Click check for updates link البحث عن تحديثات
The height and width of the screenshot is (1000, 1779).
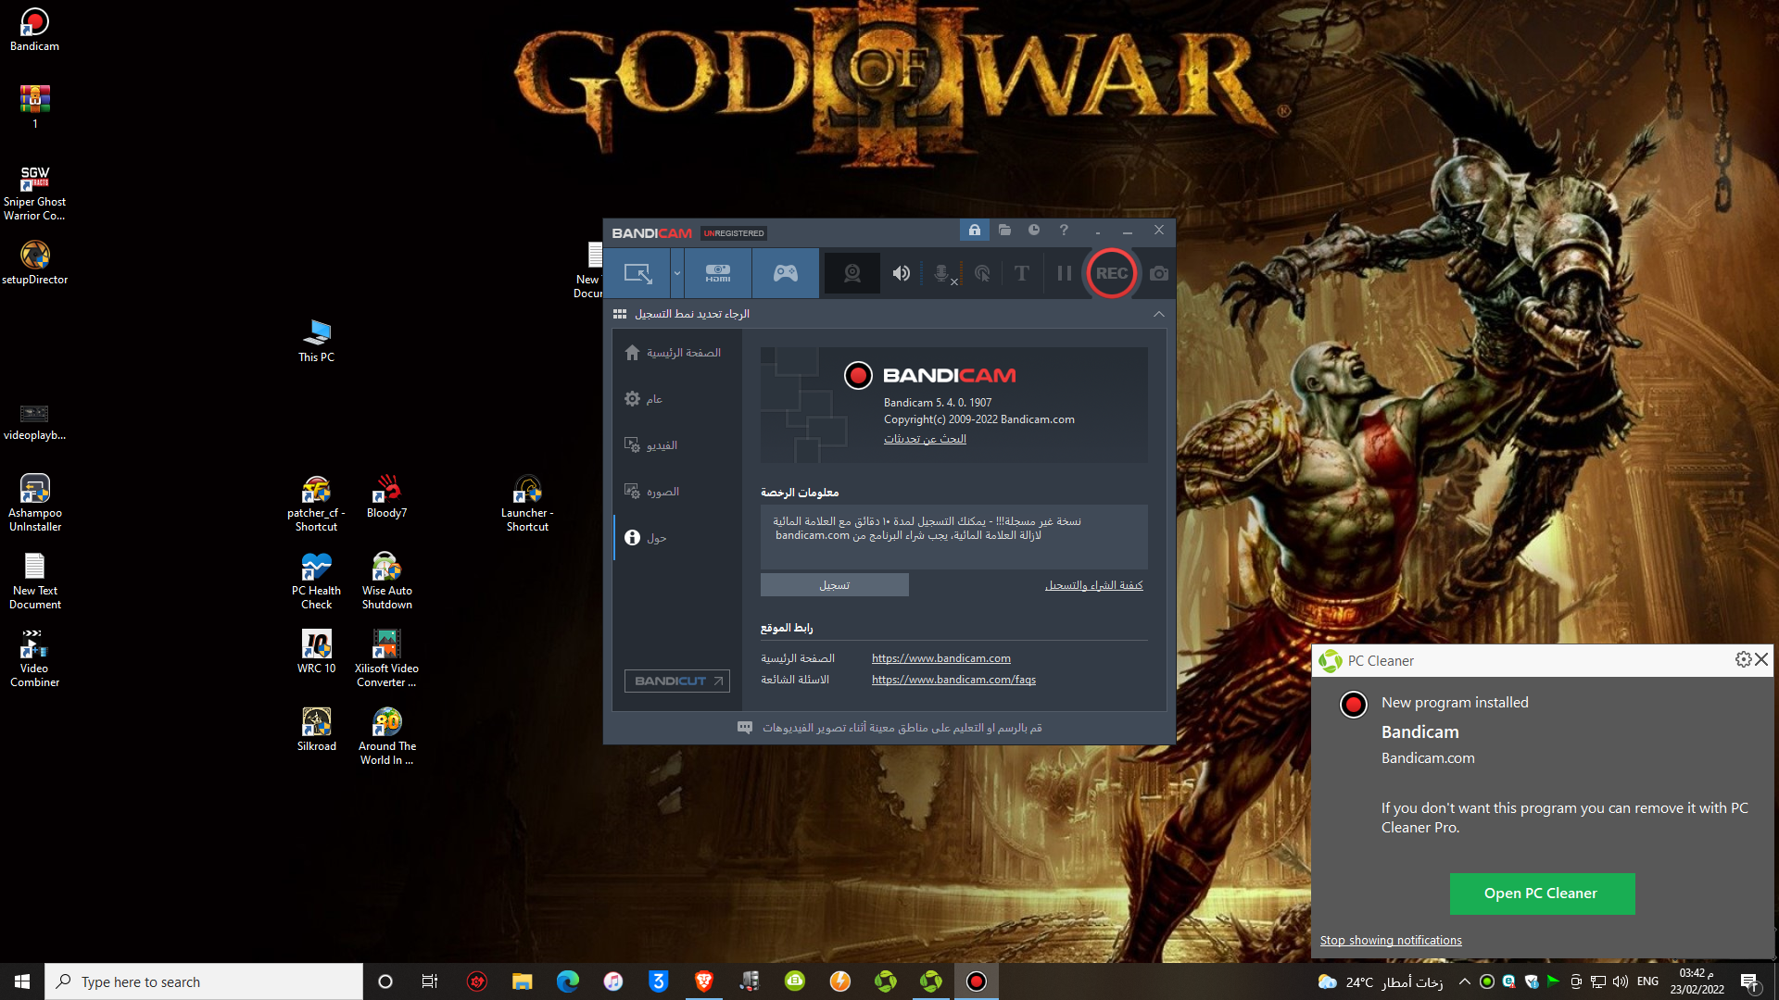(x=925, y=439)
